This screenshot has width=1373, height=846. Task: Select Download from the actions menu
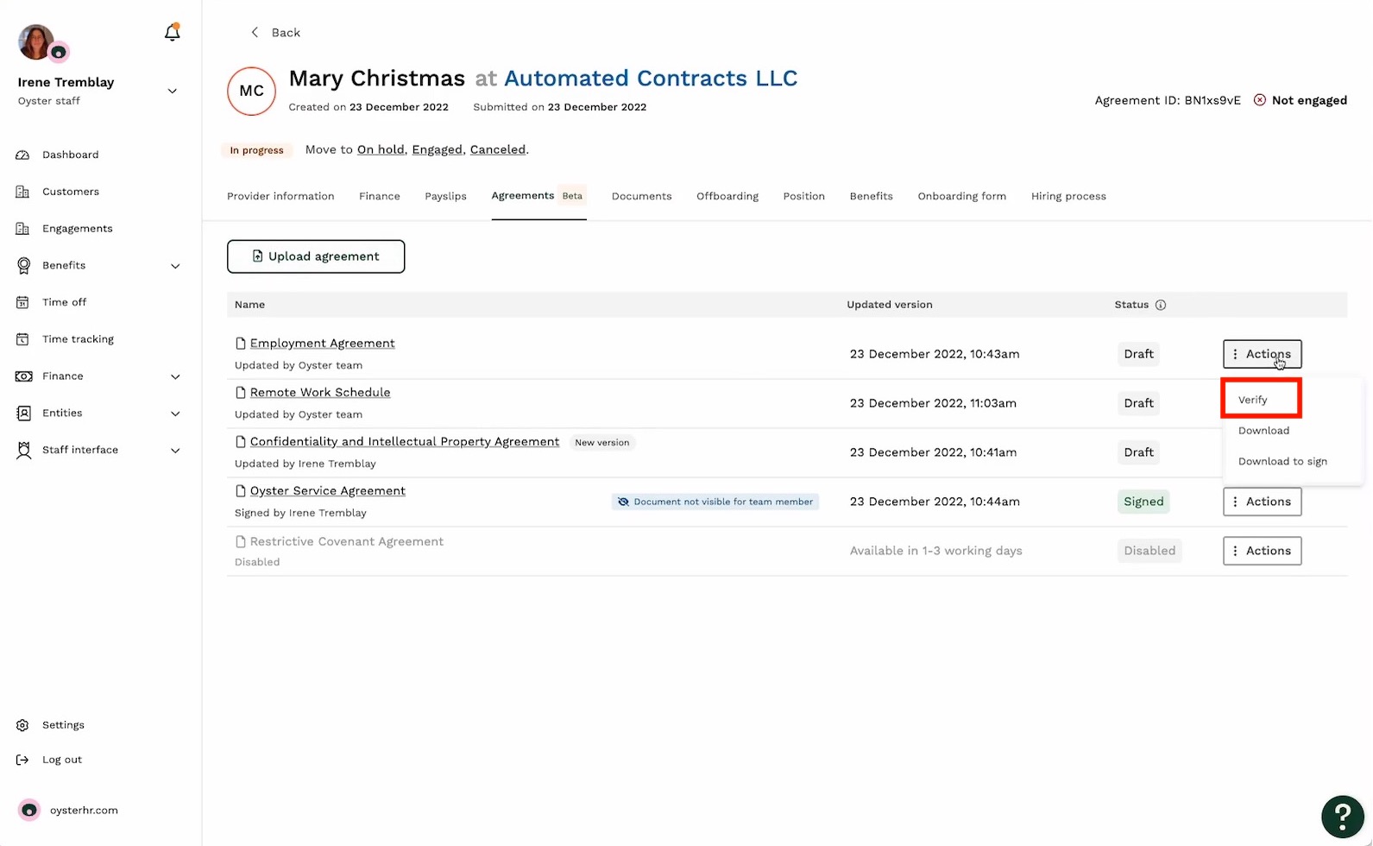(1263, 431)
